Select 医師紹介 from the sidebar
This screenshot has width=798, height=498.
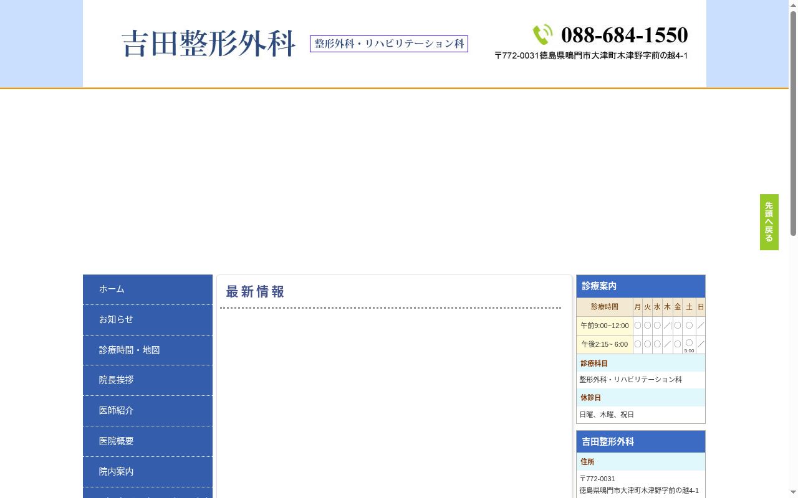[x=148, y=411]
